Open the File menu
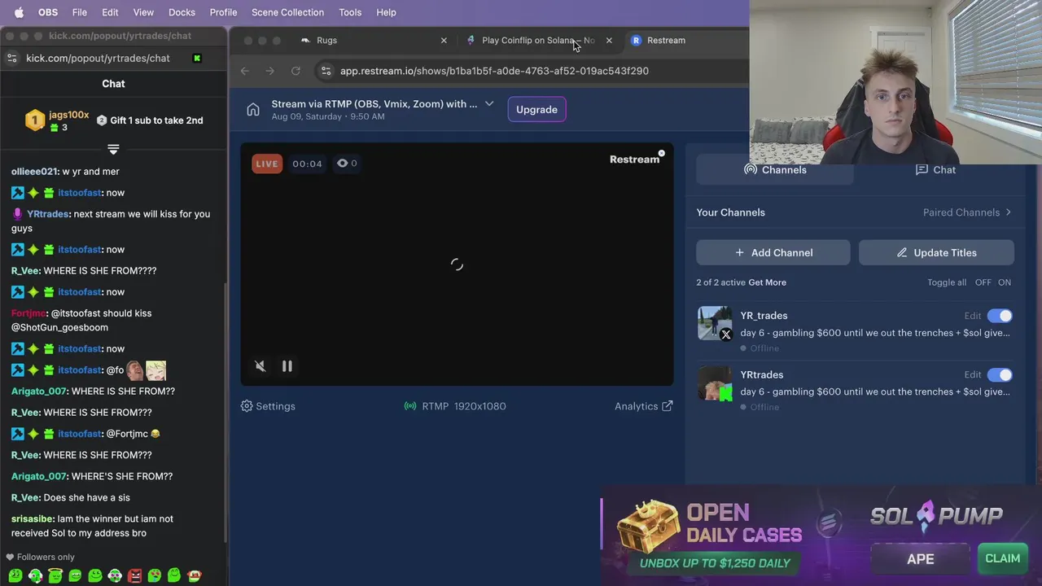 coord(80,12)
